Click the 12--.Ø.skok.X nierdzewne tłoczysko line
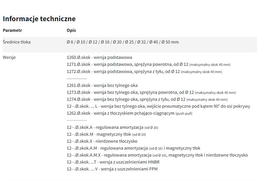The image size is (257, 193). pyautogui.click(x=102, y=141)
